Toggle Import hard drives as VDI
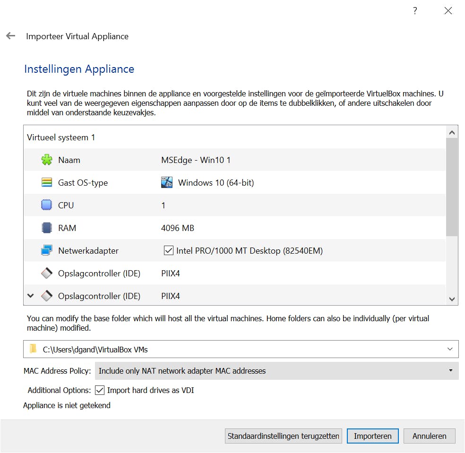465x453 pixels. (100, 390)
